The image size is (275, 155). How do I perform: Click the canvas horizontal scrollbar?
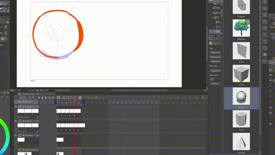coord(139,90)
